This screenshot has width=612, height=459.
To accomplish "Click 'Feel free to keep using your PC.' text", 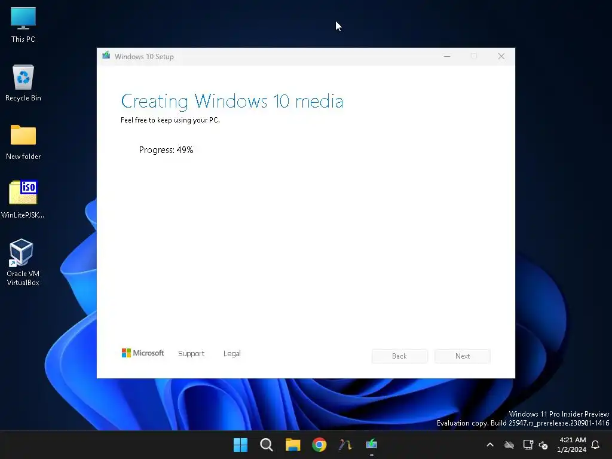I will pyautogui.click(x=170, y=120).
